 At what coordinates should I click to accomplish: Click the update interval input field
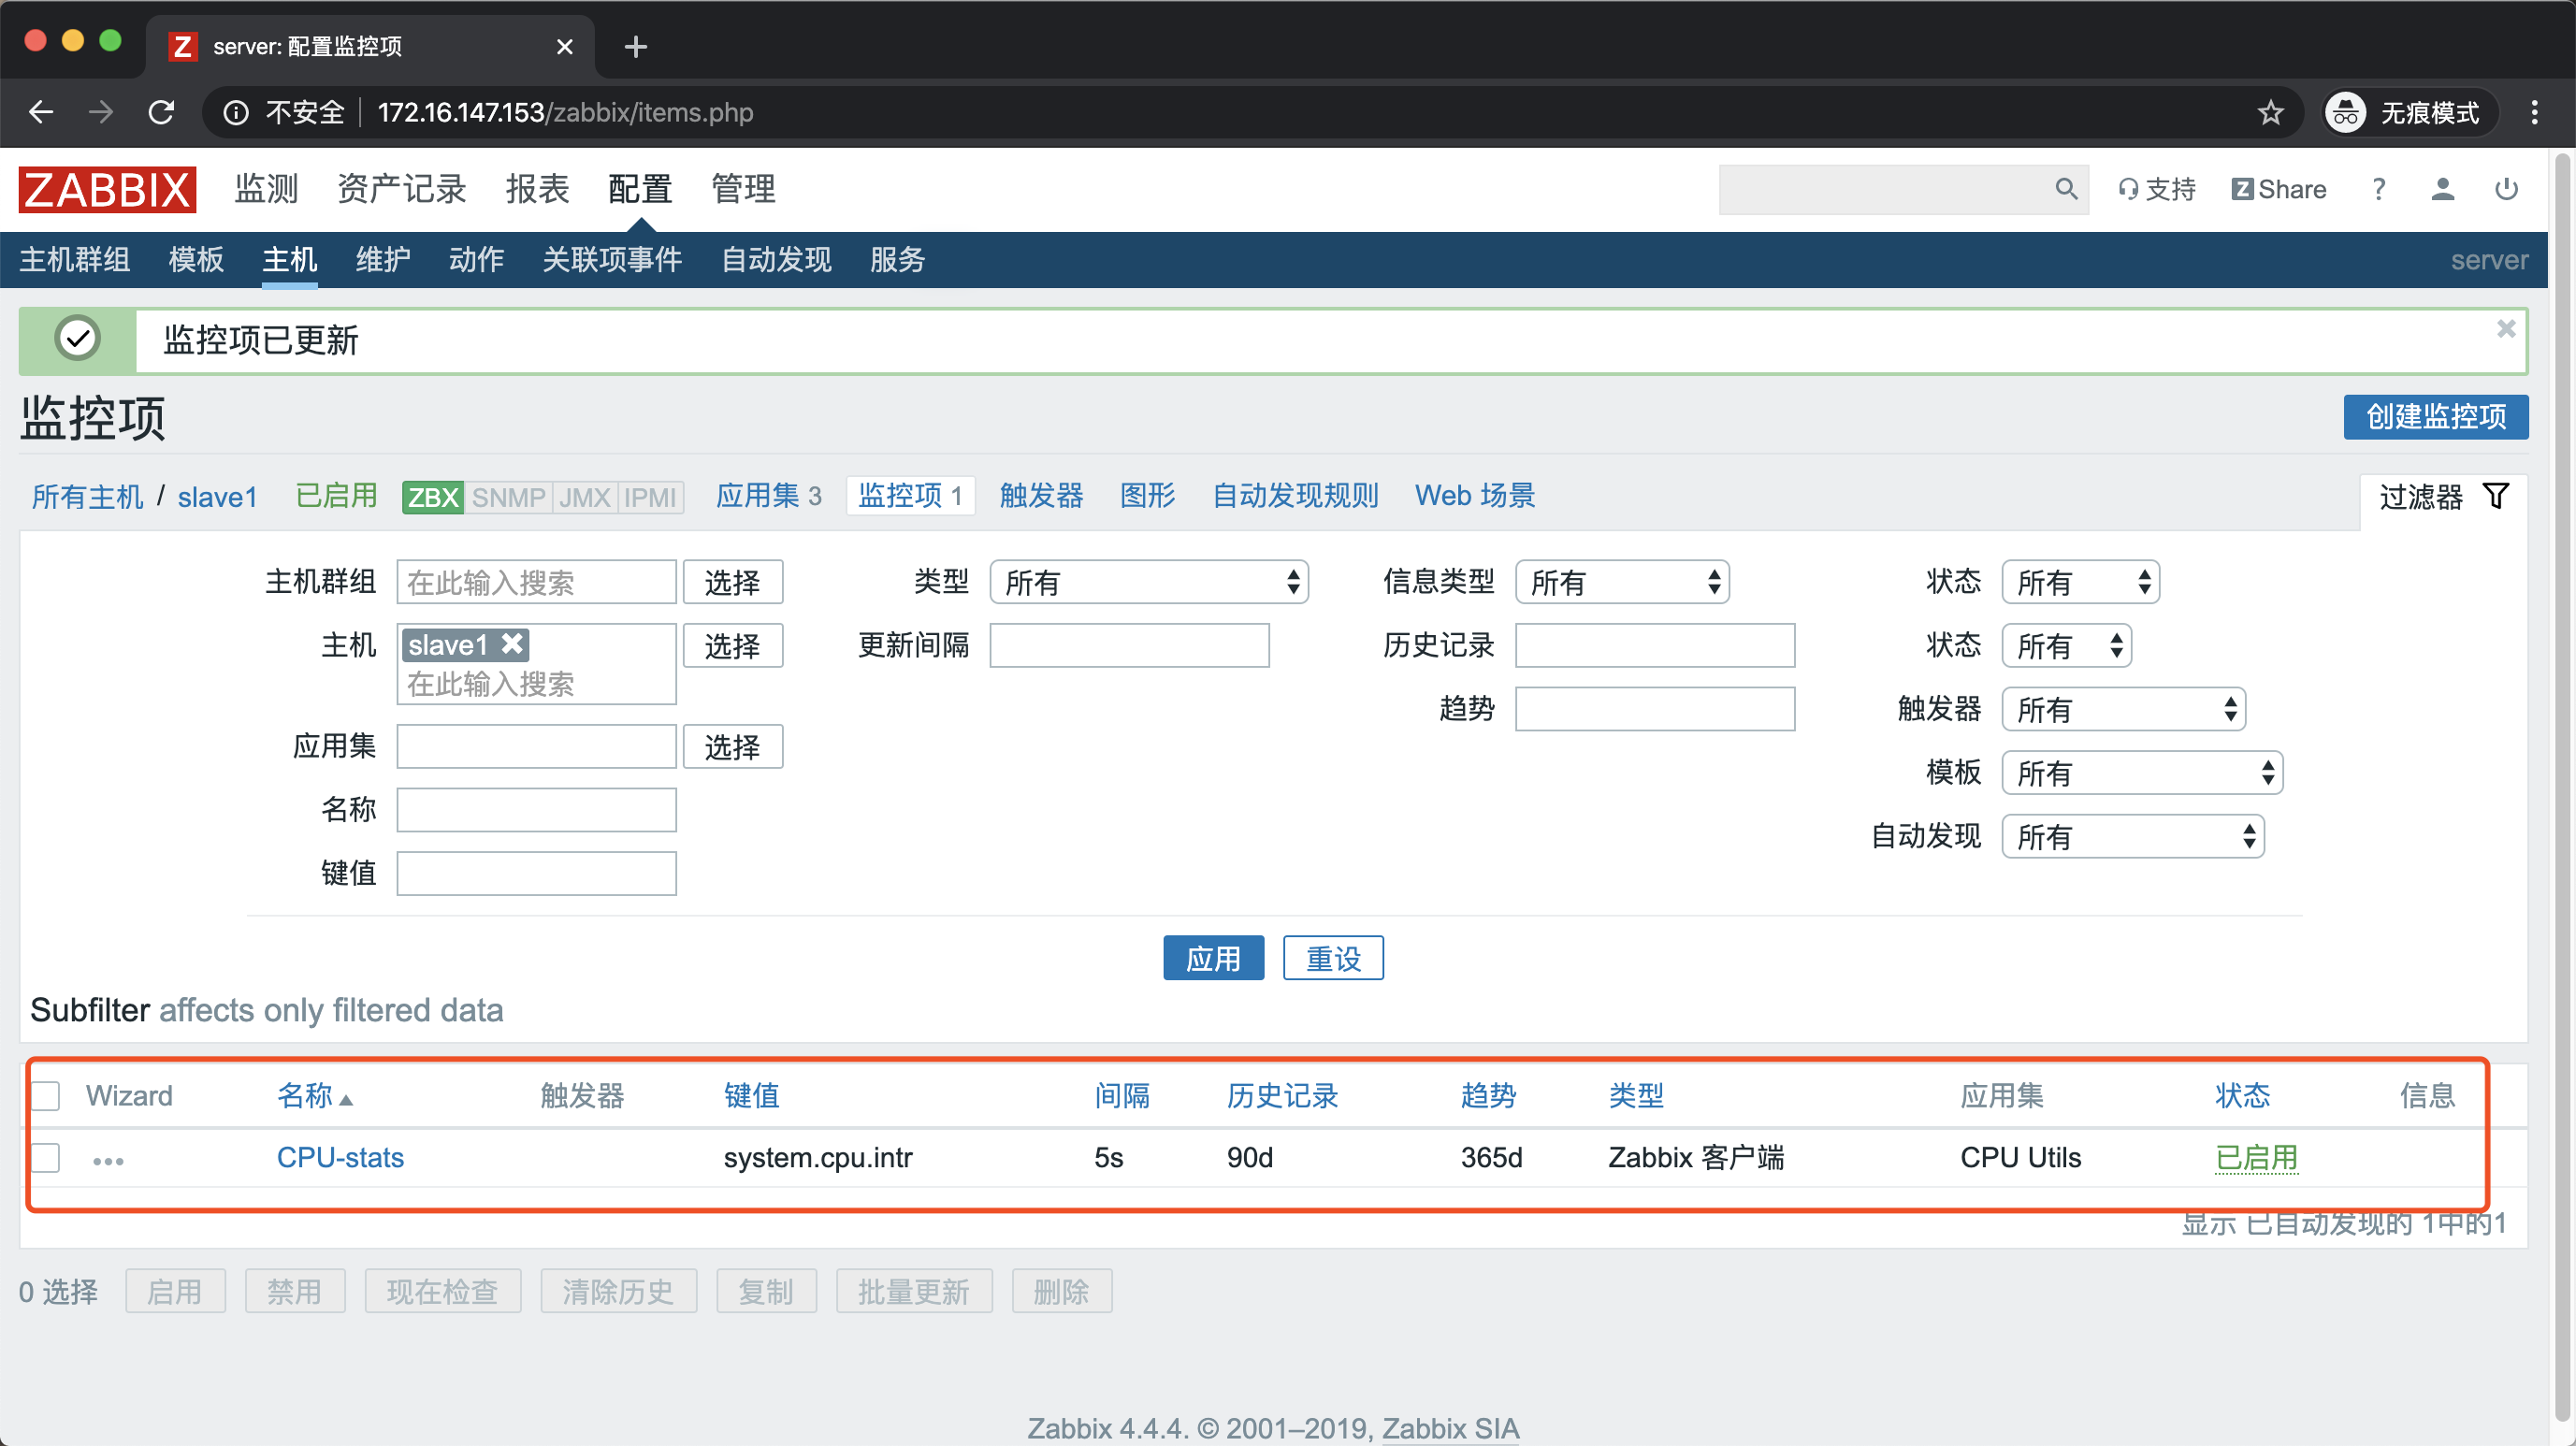(x=1128, y=645)
